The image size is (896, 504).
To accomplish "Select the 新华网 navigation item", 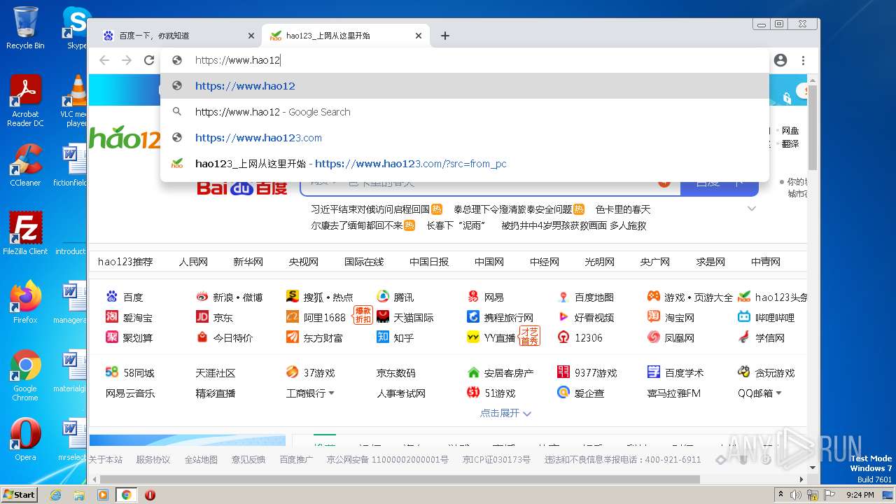I will tap(248, 262).
